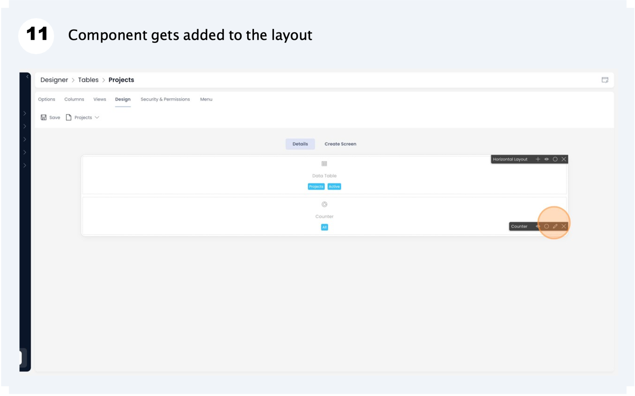Open the Columns tab
Image resolution: width=635 pixels, height=396 pixels.
coord(74,99)
